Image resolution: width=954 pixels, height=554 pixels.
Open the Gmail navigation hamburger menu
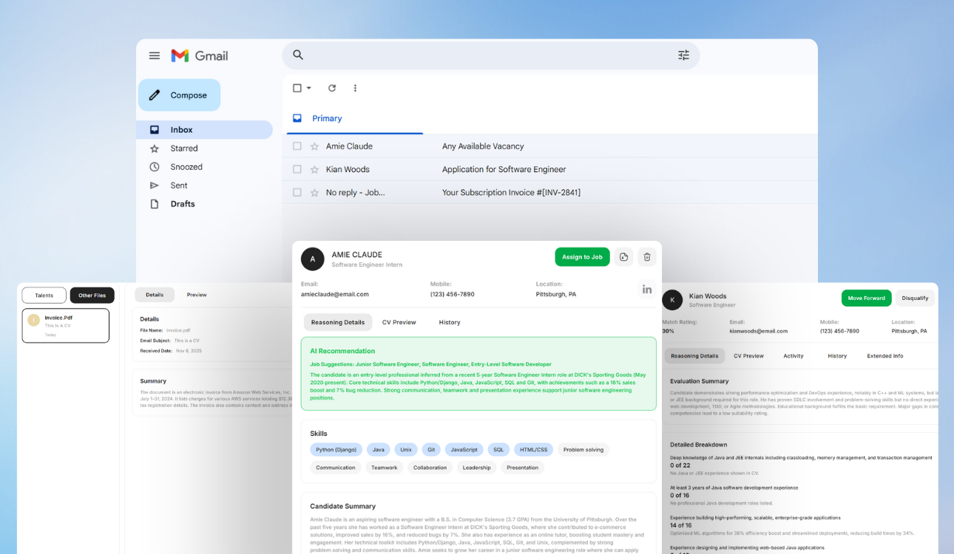[154, 55]
